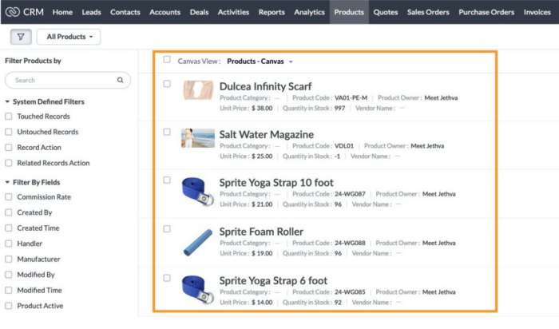Toggle the filter funnel icon button
The image size is (559, 329).
pyautogui.click(x=21, y=37)
